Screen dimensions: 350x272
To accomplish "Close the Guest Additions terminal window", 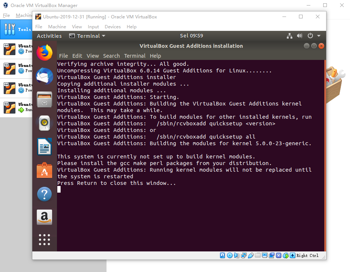I will [x=321, y=46].
